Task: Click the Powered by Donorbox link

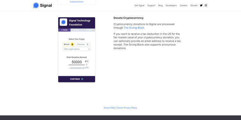Action: (76, 2)
